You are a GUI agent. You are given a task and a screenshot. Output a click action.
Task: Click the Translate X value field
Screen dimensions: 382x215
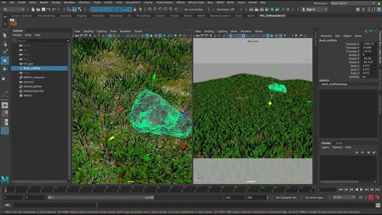pos(369,44)
